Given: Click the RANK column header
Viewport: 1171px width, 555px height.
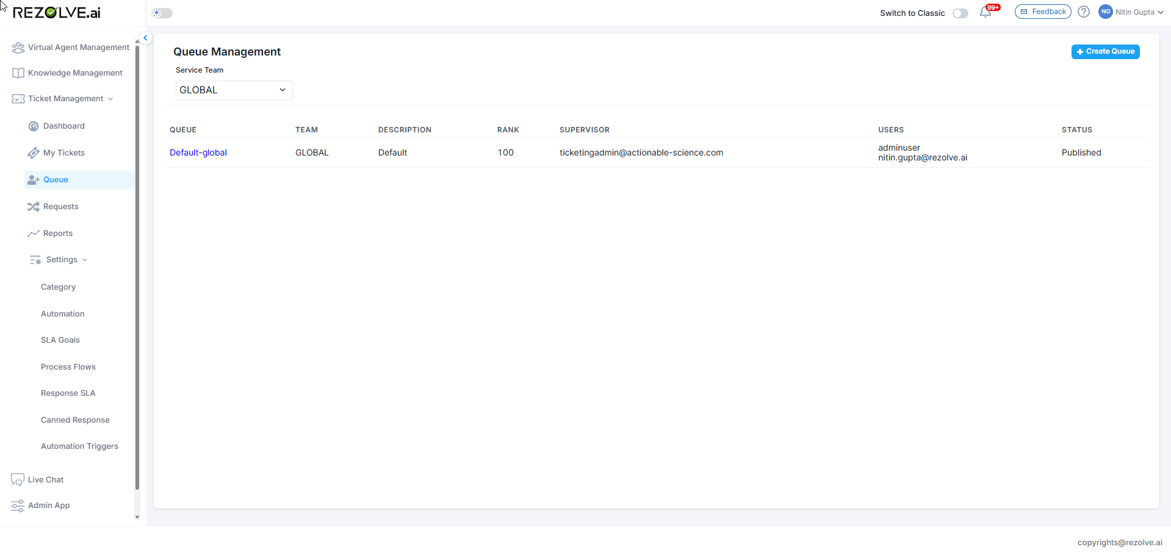Looking at the screenshot, I should [x=508, y=130].
